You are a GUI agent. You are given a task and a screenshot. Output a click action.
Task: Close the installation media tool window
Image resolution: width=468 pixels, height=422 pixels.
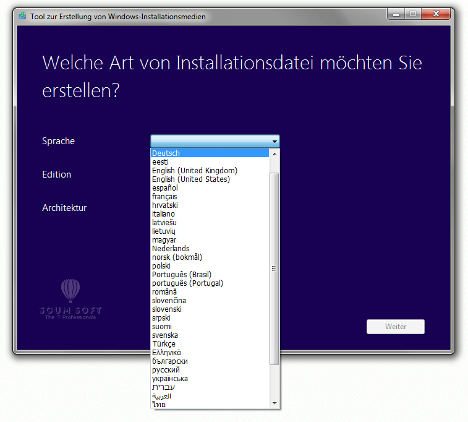click(436, 14)
